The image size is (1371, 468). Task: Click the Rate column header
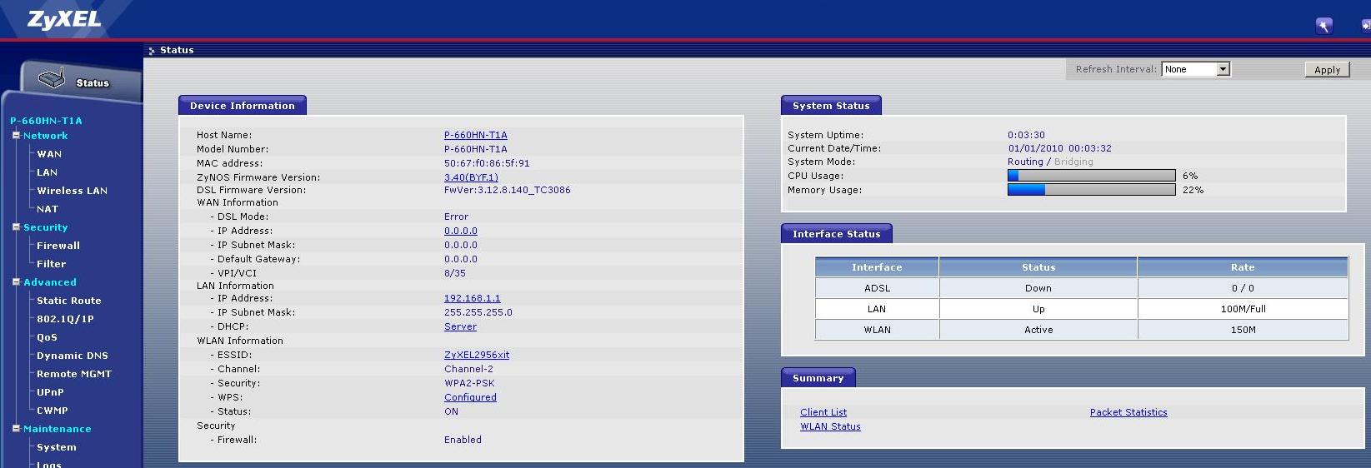click(x=1243, y=267)
